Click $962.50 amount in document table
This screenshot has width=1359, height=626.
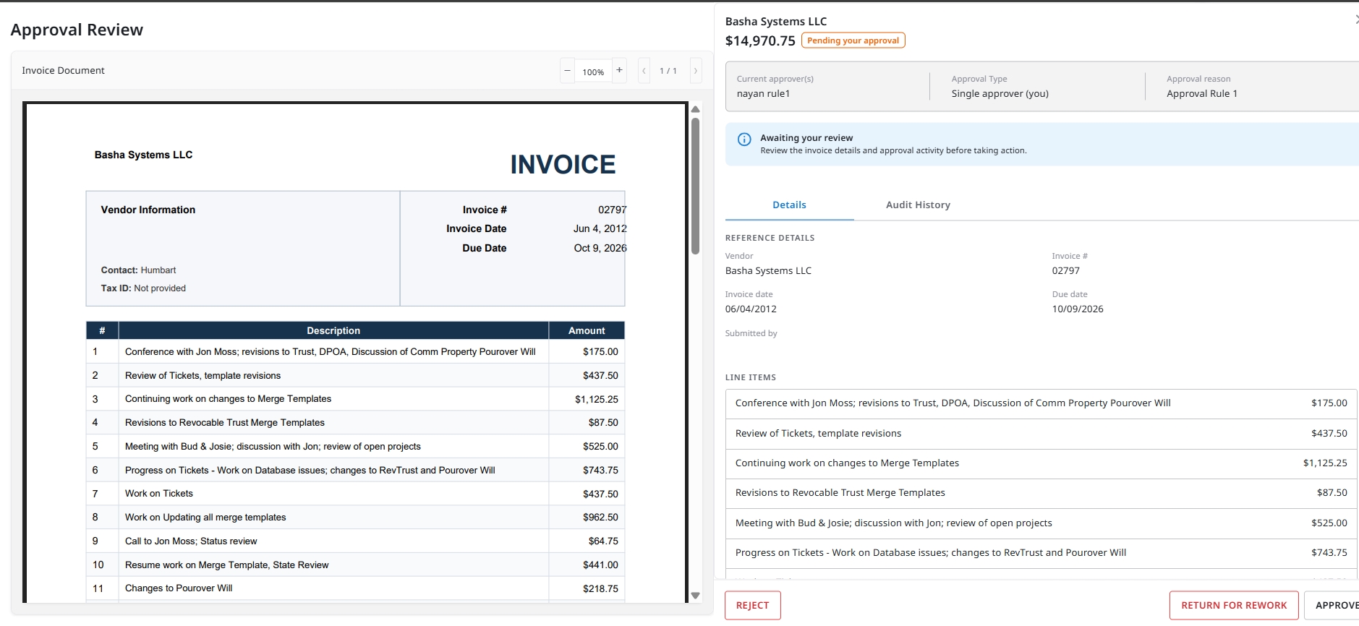click(600, 518)
